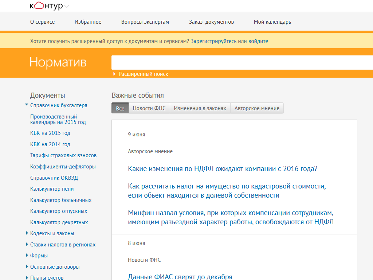Open the dropdown arrow beside Контур logo
The height and width of the screenshot is (280, 373).
coord(67,7)
